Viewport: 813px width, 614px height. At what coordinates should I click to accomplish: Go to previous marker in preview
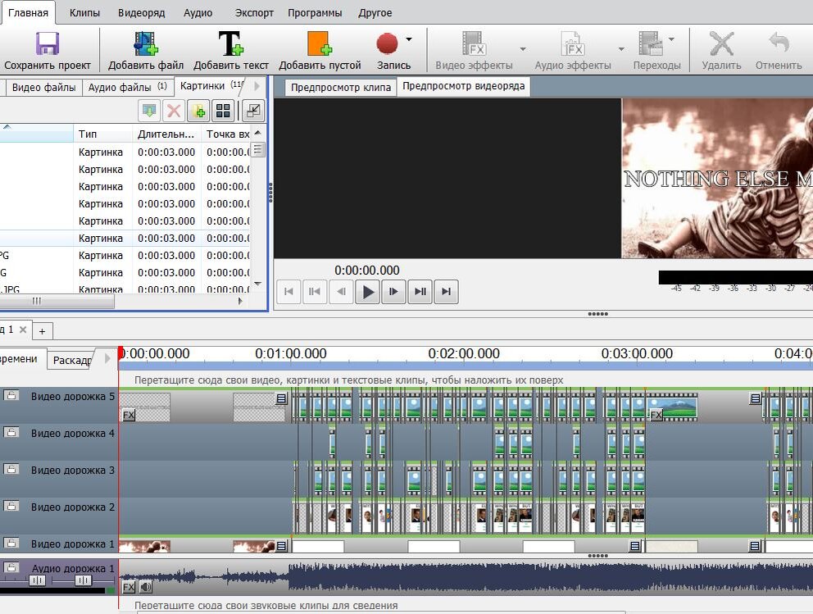point(315,292)
